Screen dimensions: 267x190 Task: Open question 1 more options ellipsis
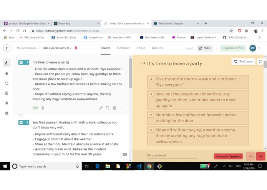pos(121,108)
